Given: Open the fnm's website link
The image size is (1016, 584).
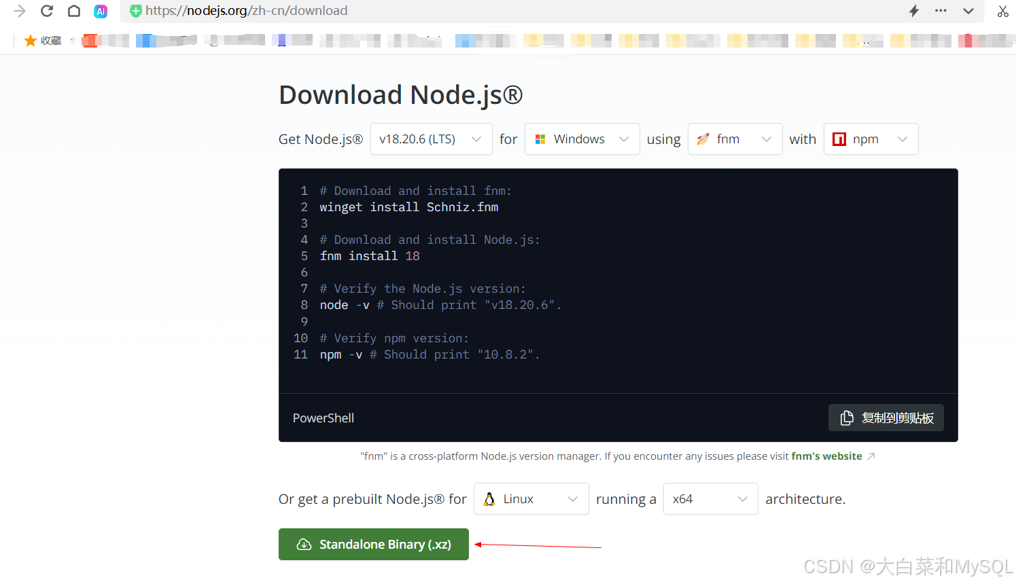Looking at the screenshot, I should [x=826, y=456].
